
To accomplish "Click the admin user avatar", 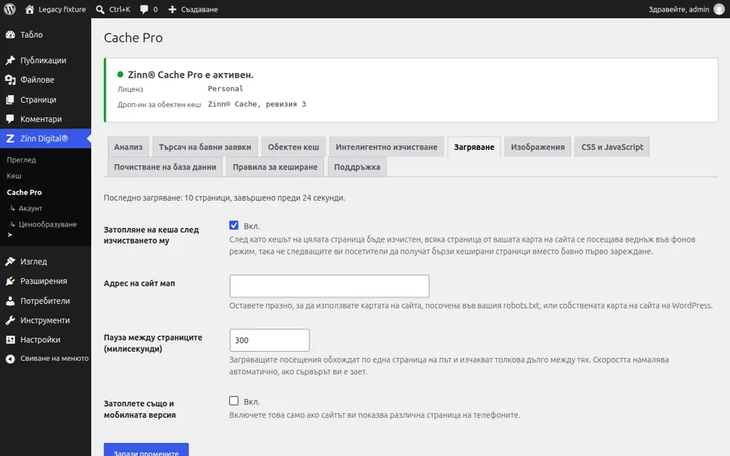I will pyautogui.click(x=719, y=9).
